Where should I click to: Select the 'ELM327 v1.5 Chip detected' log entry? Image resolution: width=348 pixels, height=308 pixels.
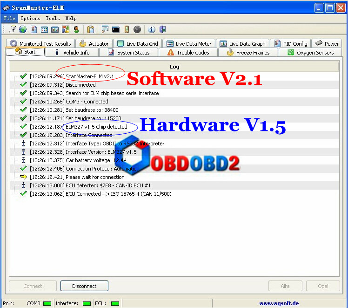[x=96, y=127]
